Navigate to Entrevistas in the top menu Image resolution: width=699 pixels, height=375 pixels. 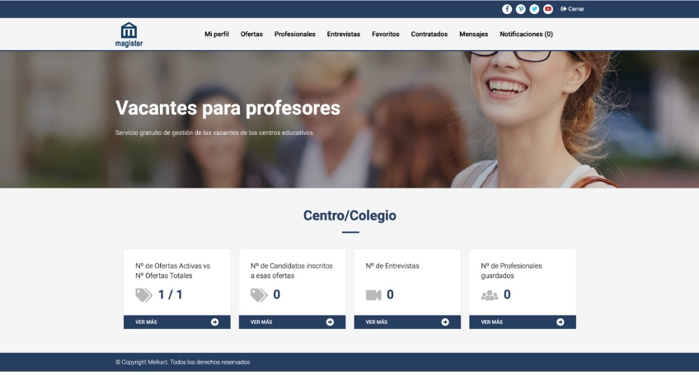click(x=344, y=35)
